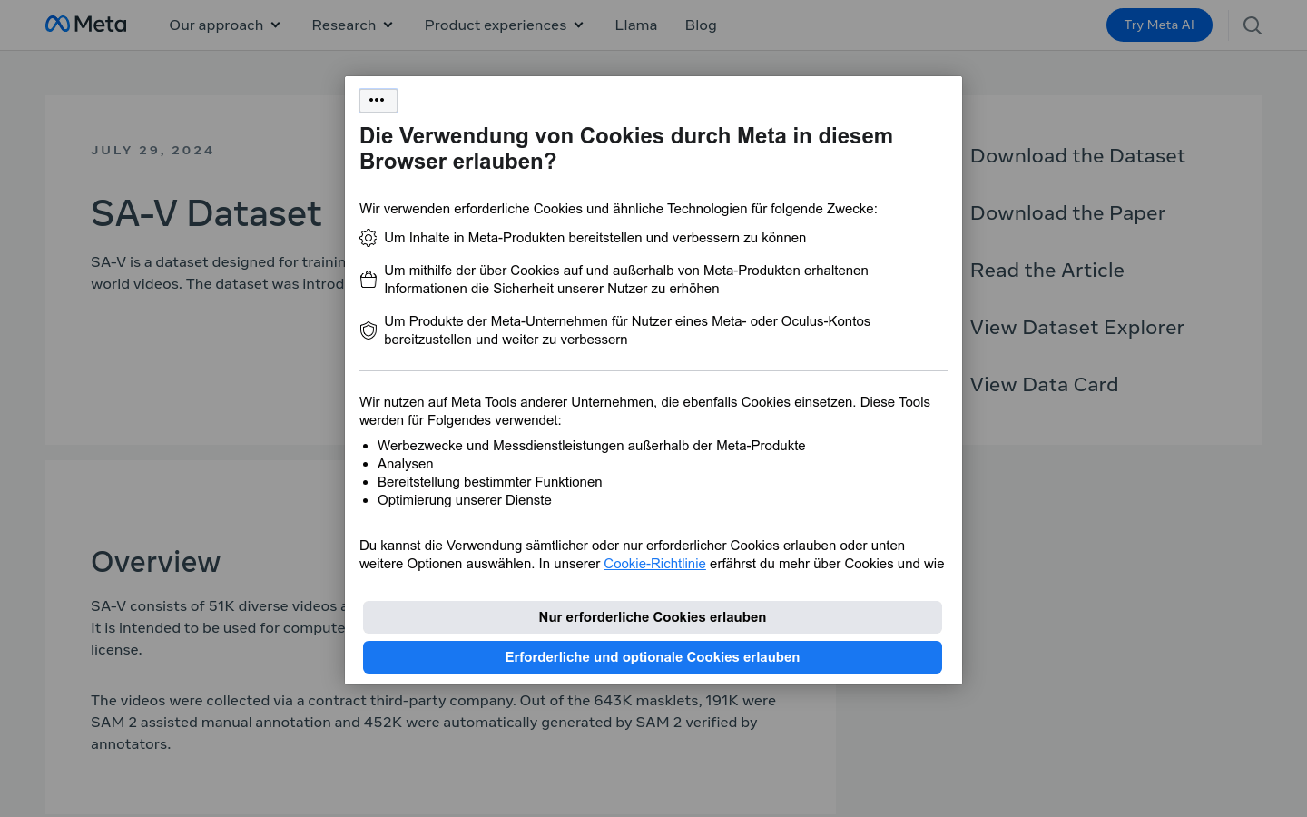Viewport: 1307px width, 817px height.
Task: Click the Try Meta AI button
Action: (x=1159, y=25)
